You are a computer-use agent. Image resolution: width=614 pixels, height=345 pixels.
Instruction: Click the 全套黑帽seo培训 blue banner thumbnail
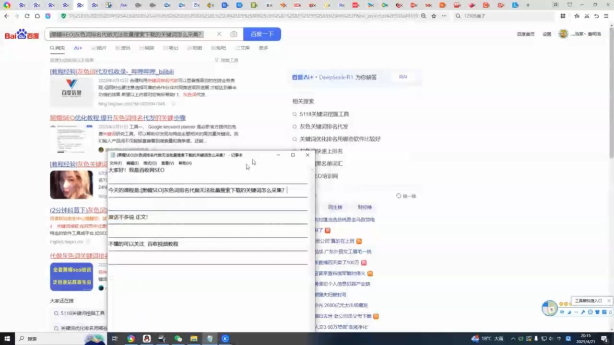pyautogui.click(x=71, y=276)
